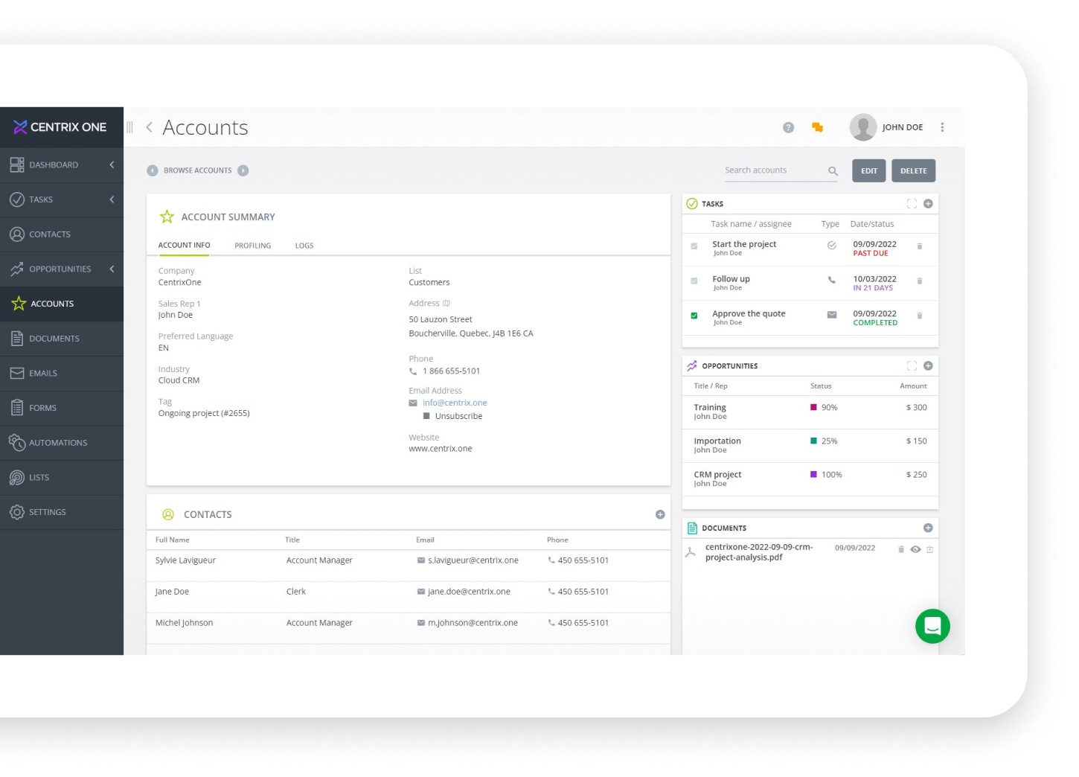Viewport: 1079px width, 777px height.
Task: Mark Start the project as complete
Action: 694,246
